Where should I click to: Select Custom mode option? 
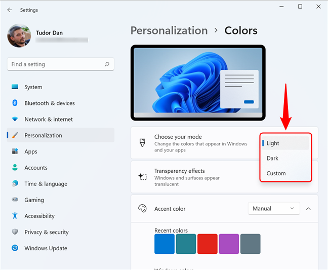[x=285, y=173]
